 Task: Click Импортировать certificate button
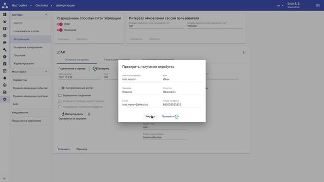point(72,114)
